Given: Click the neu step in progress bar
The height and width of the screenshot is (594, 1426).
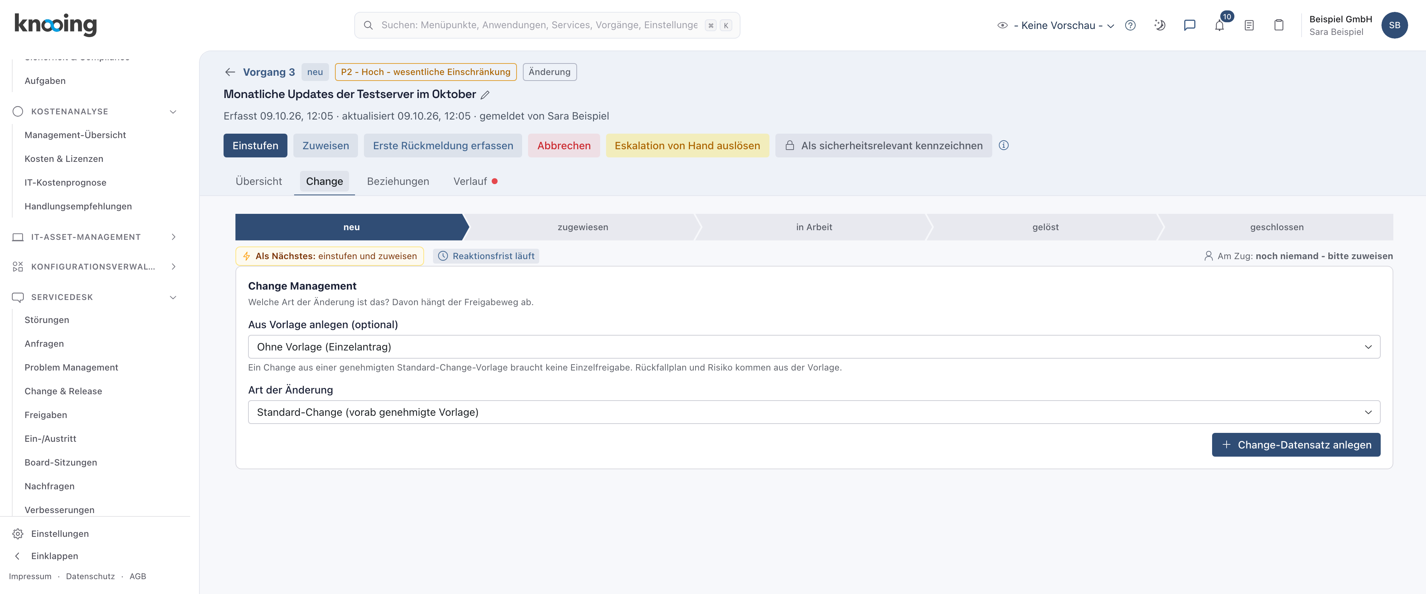Looking at the screenshot, I should pyautogui.click(x=352, y=227).
